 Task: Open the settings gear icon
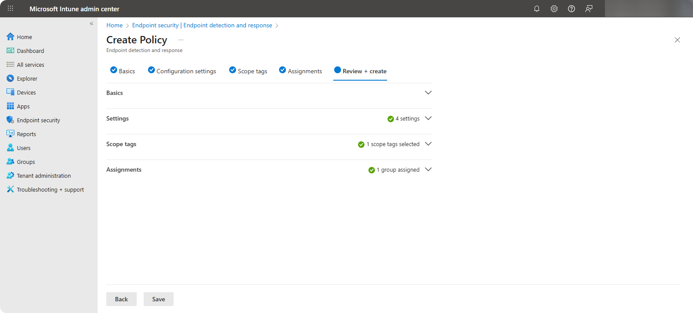click(x=554, y=9)
